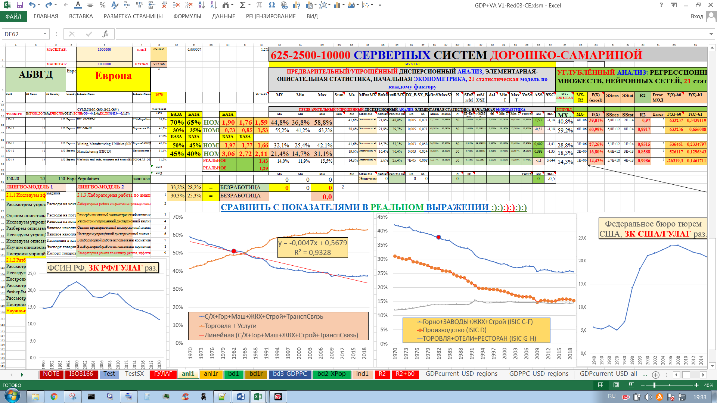717x403 pixels.
Task: Open the undo history dropdown arrow
Action: 40,5
